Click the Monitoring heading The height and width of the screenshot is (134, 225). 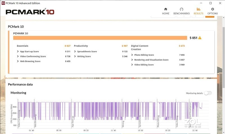pyautogui.click(x=18, y=93)
